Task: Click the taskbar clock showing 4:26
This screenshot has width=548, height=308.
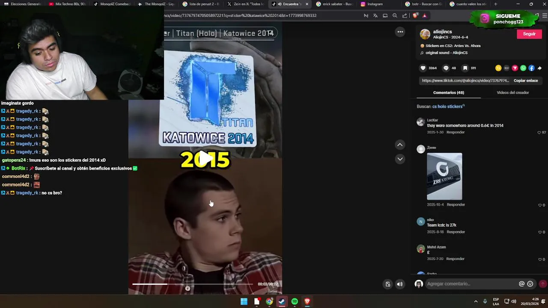Action: click(530, 302)
